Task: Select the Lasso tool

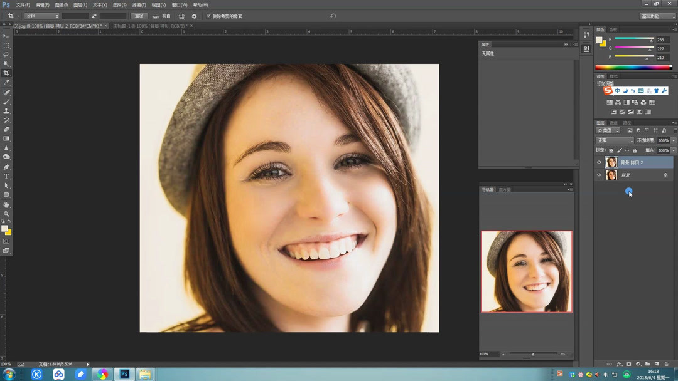Action: pos(6,55)
